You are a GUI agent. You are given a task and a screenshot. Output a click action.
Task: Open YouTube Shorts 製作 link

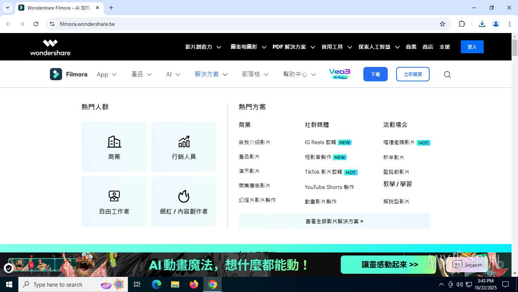(x=329, y=187)
